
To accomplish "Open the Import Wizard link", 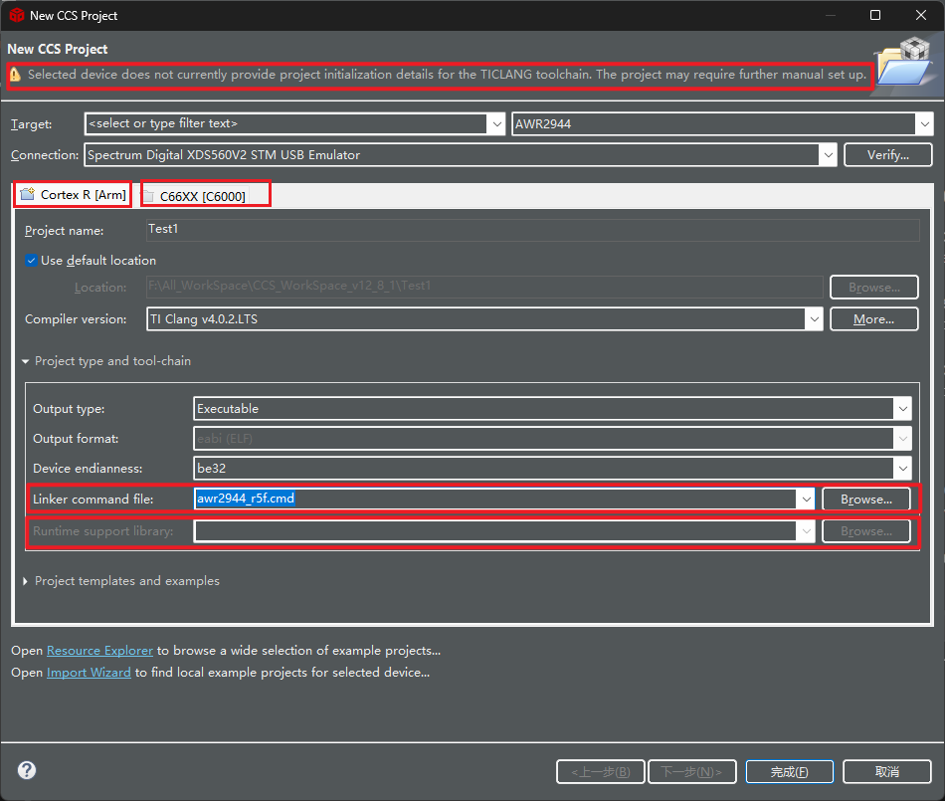I will click(89, 672).
